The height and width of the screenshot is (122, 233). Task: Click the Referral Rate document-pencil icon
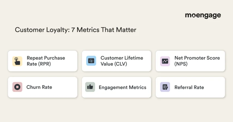165,87
